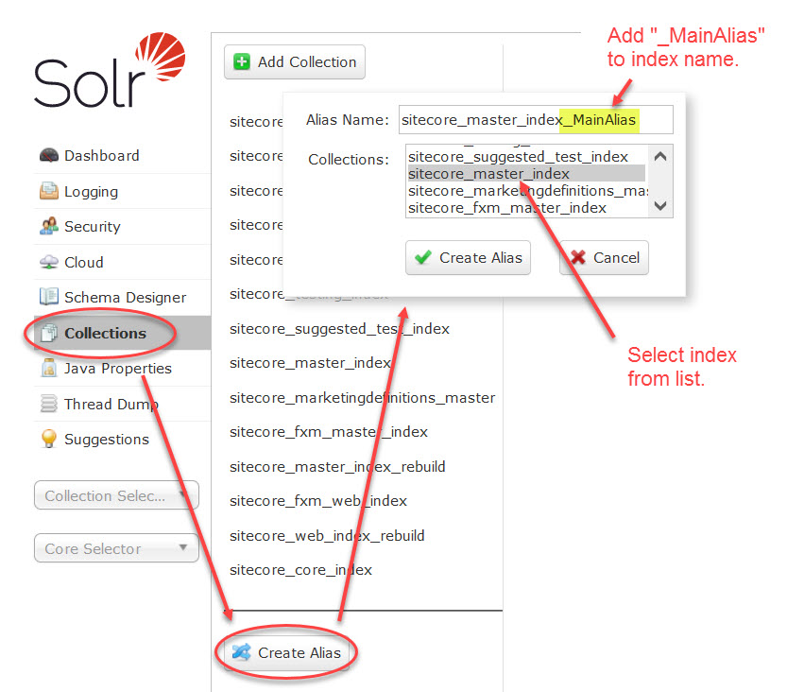
Task: Select sitecore_marketingdefinitions option in the Collections listbox
Action: [x=526, y=191]
